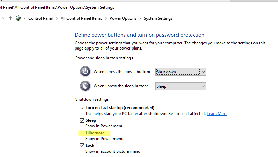The image size is (278, 157).
Task: Go to All Control Panel Items breadcrumb
Action: click(x=81, y=18)
